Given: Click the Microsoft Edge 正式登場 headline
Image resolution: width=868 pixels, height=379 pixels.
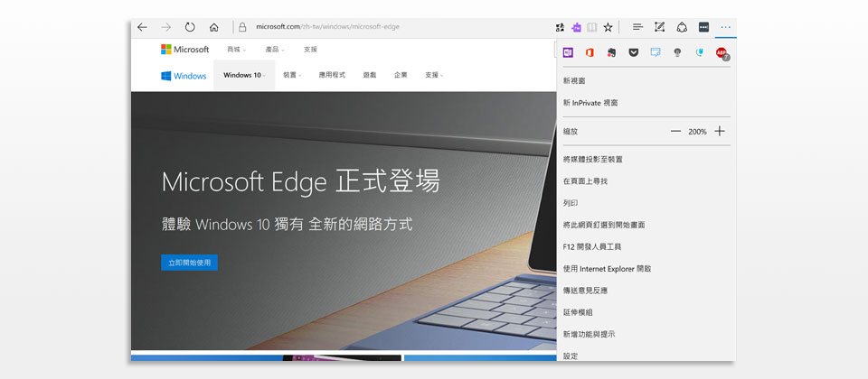Looking at the screenshot, I should pos(300,181).
